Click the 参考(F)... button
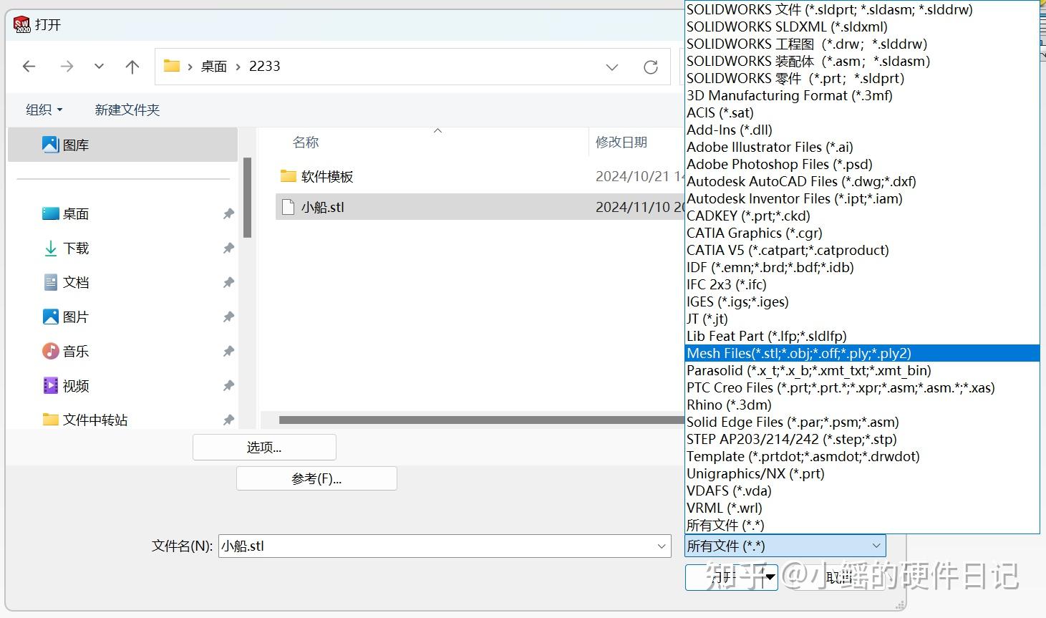Image resolution: width=1046 pixels, height=618 pixels. 316,478
